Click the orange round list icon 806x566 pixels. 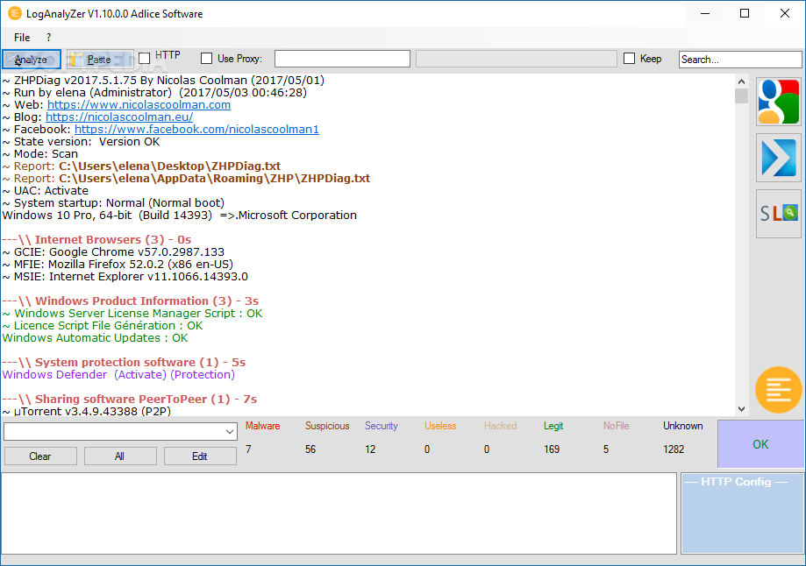(778, 390)
